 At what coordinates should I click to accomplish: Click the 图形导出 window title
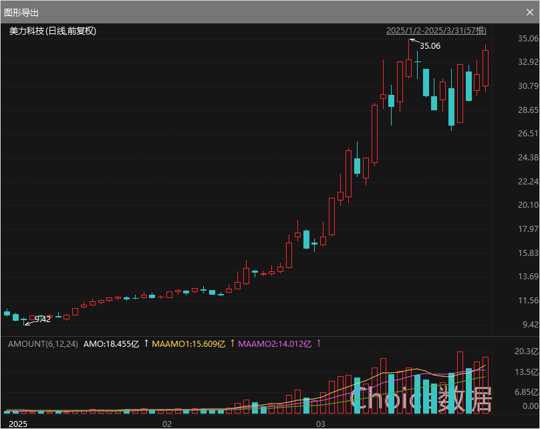click(x=21, y=13)
